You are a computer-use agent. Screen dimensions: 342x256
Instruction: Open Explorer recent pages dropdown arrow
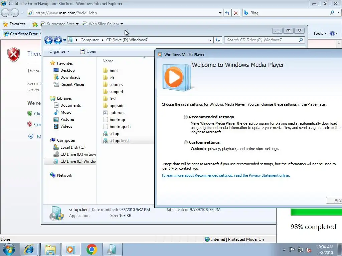(64, 40)
